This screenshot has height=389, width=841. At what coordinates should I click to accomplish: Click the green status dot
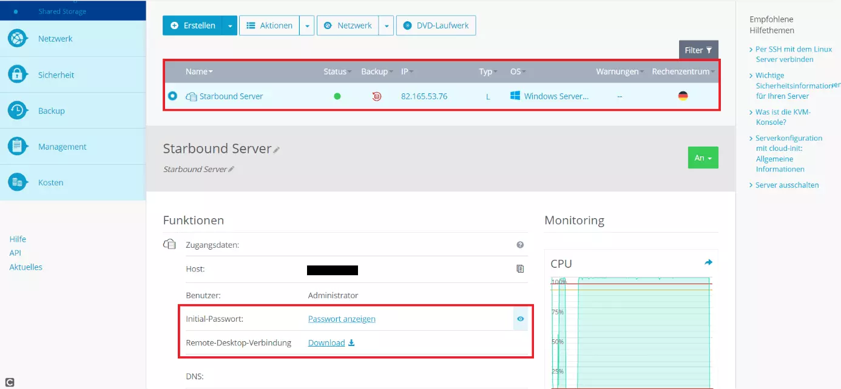click(337, 96)
